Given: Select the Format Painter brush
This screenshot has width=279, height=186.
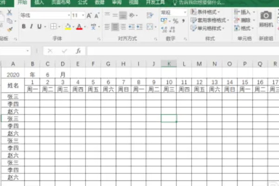Looking at the screenshot, I should [10, 29].
